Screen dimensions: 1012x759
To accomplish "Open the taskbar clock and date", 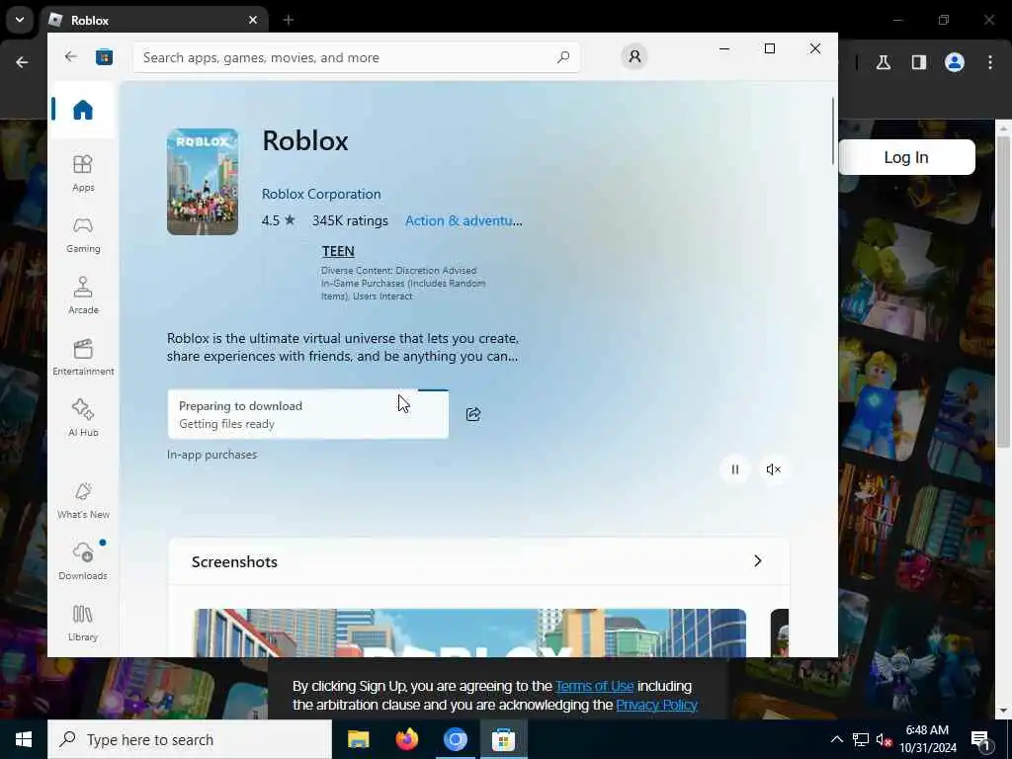I will click(x=927, y=739).
